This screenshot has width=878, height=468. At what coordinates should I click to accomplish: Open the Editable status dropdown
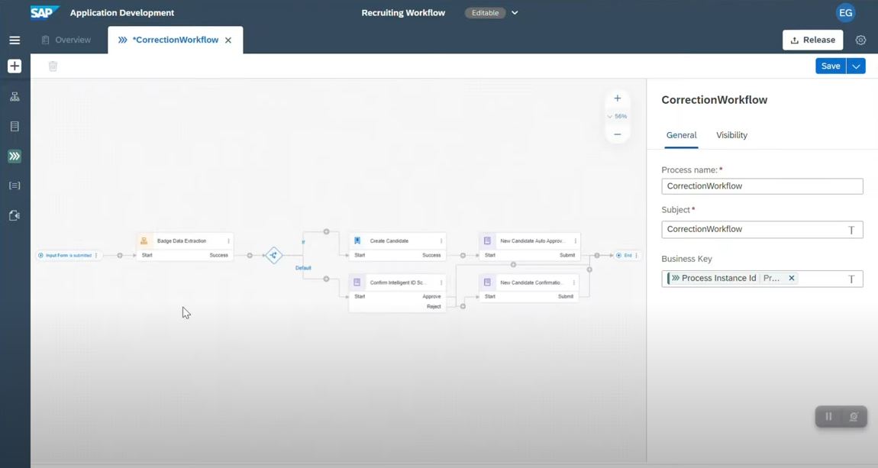(x=513, y=12)
